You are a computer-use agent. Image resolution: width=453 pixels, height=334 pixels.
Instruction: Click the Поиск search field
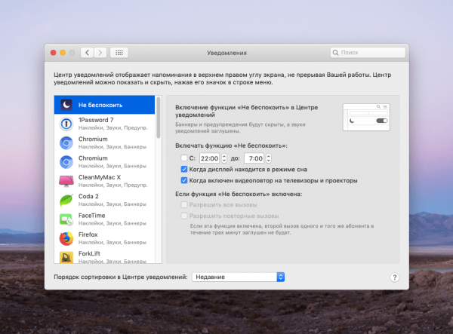coord(368,53)
